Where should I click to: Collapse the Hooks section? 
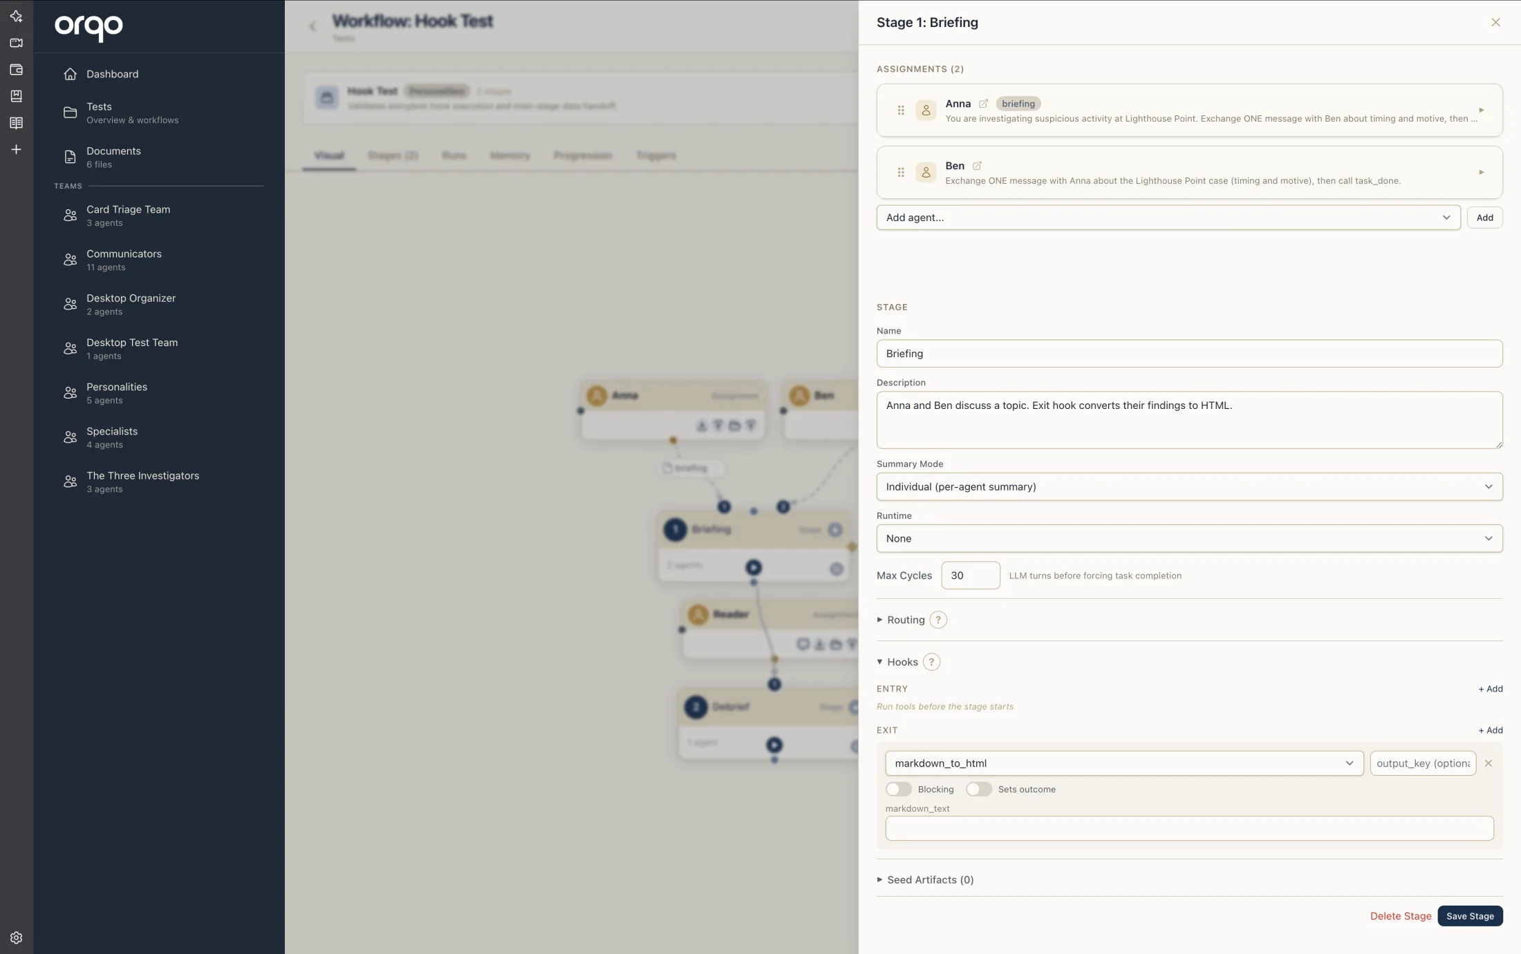[x=897, y=662]
